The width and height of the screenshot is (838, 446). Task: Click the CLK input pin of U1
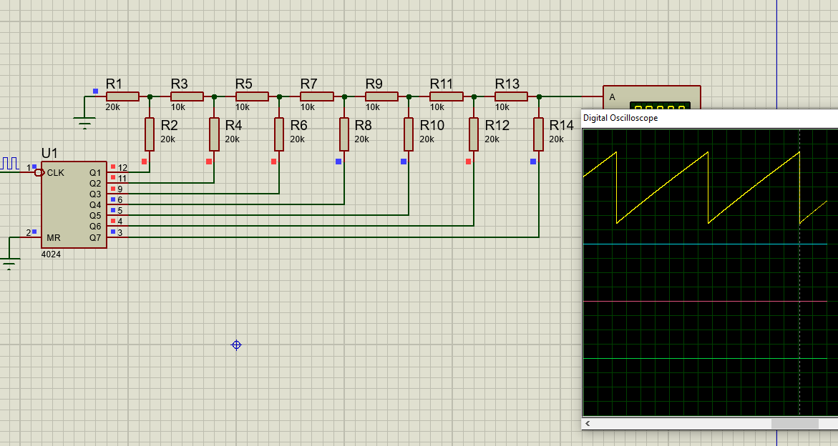37,172
